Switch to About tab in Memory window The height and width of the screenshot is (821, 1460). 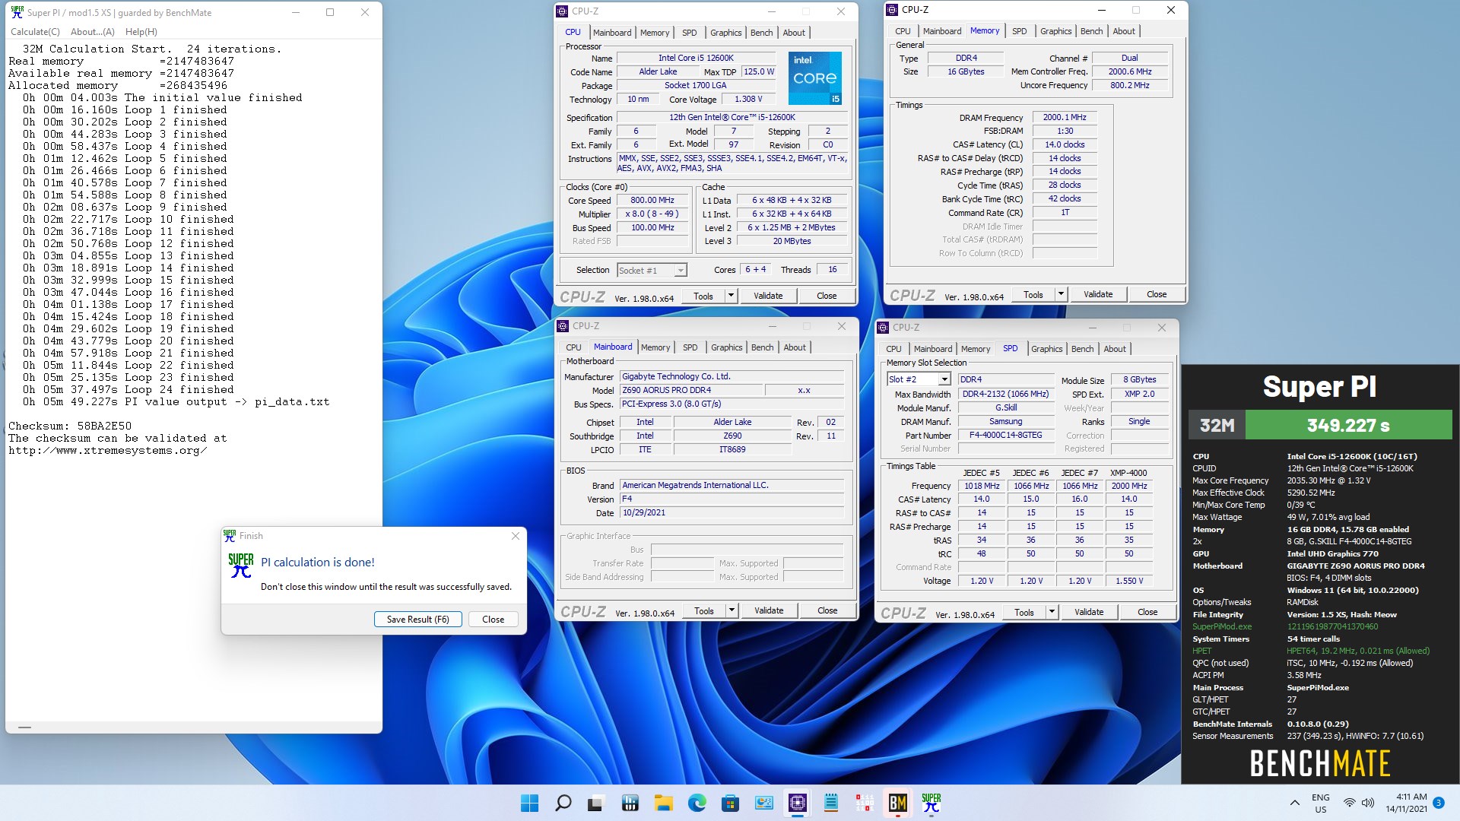tap(1123, 31)
